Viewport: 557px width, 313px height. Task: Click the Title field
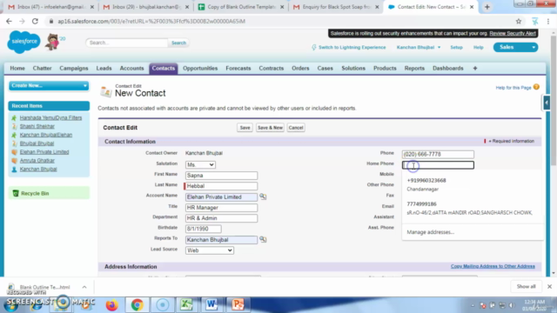click(x=221, y=208)
